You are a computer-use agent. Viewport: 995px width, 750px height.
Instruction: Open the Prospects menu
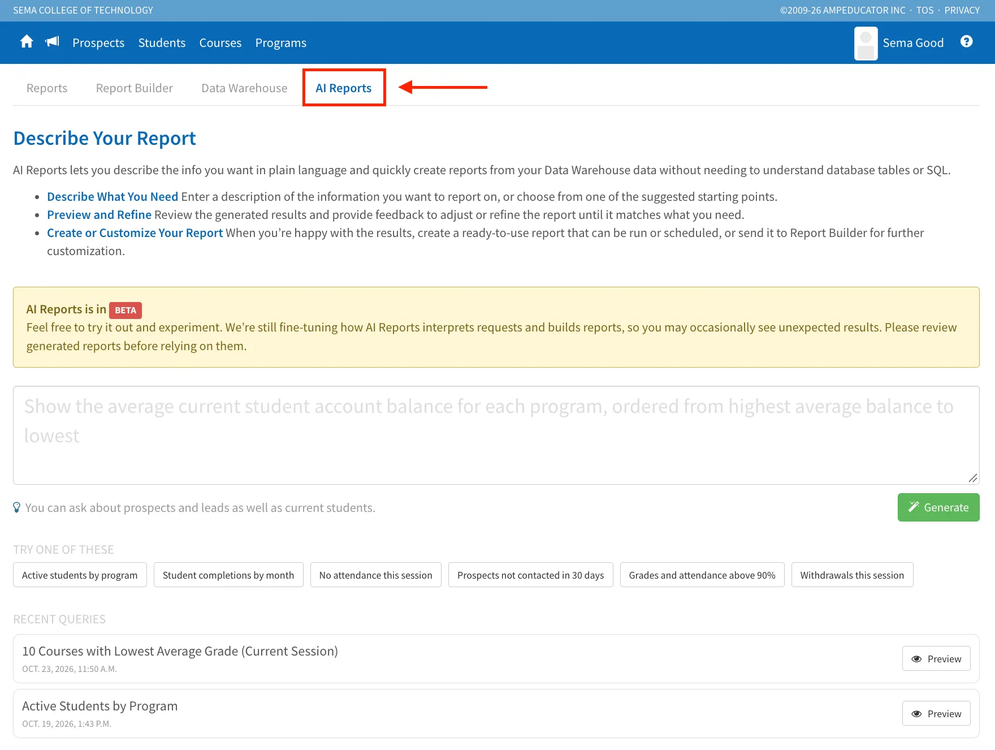click(x=98, y=43)
